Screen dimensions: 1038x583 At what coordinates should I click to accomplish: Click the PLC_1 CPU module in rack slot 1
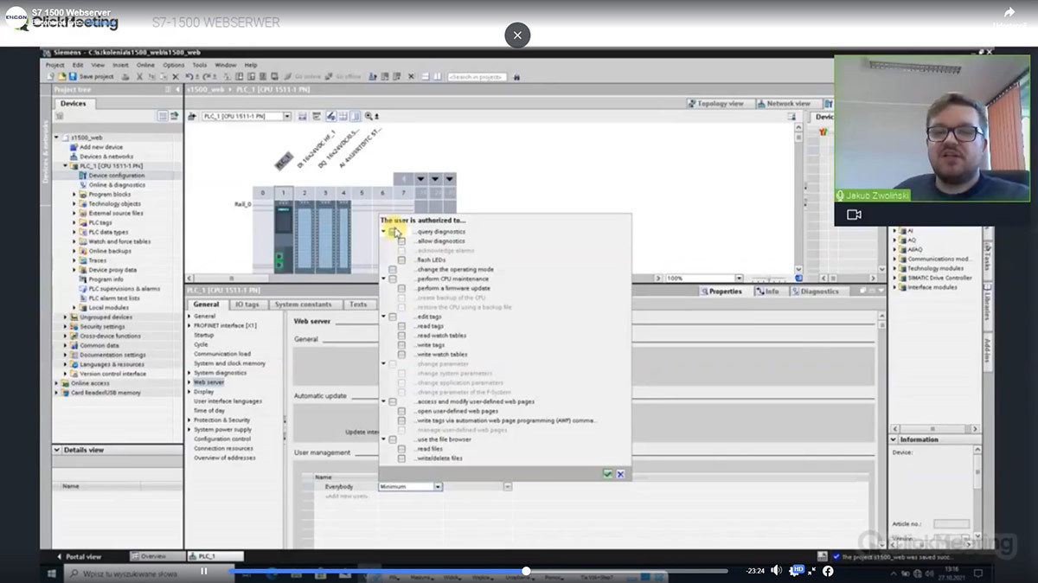[283, 237]
